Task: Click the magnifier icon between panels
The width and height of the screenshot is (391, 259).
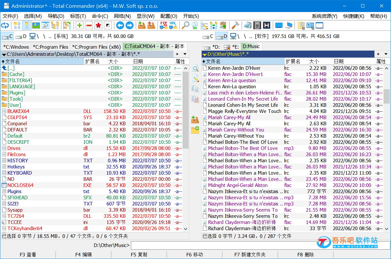Action: [x=195, y=68]
